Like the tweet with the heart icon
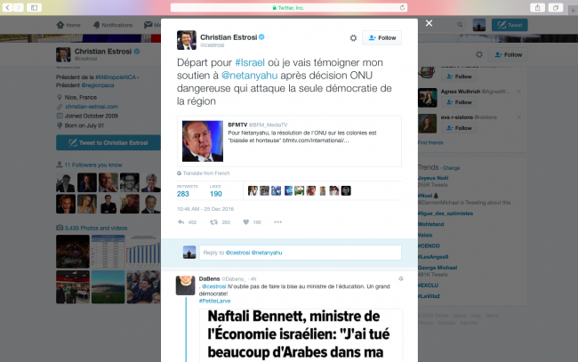Screen dimensions: 578x362 tap(245, 222)
